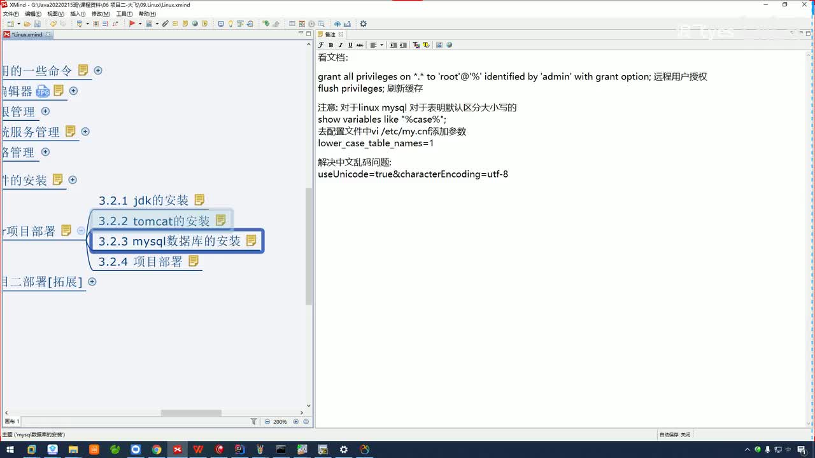815x458 pixels.
Task: Open Google Chrome from the taskbar
Action: (157, 450)
